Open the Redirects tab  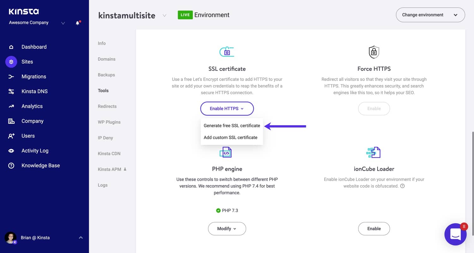(x=107, y=106)
